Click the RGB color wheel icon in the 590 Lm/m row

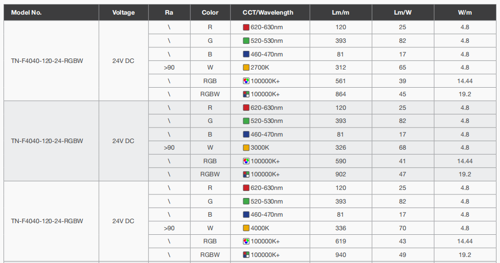pos(246,161)
